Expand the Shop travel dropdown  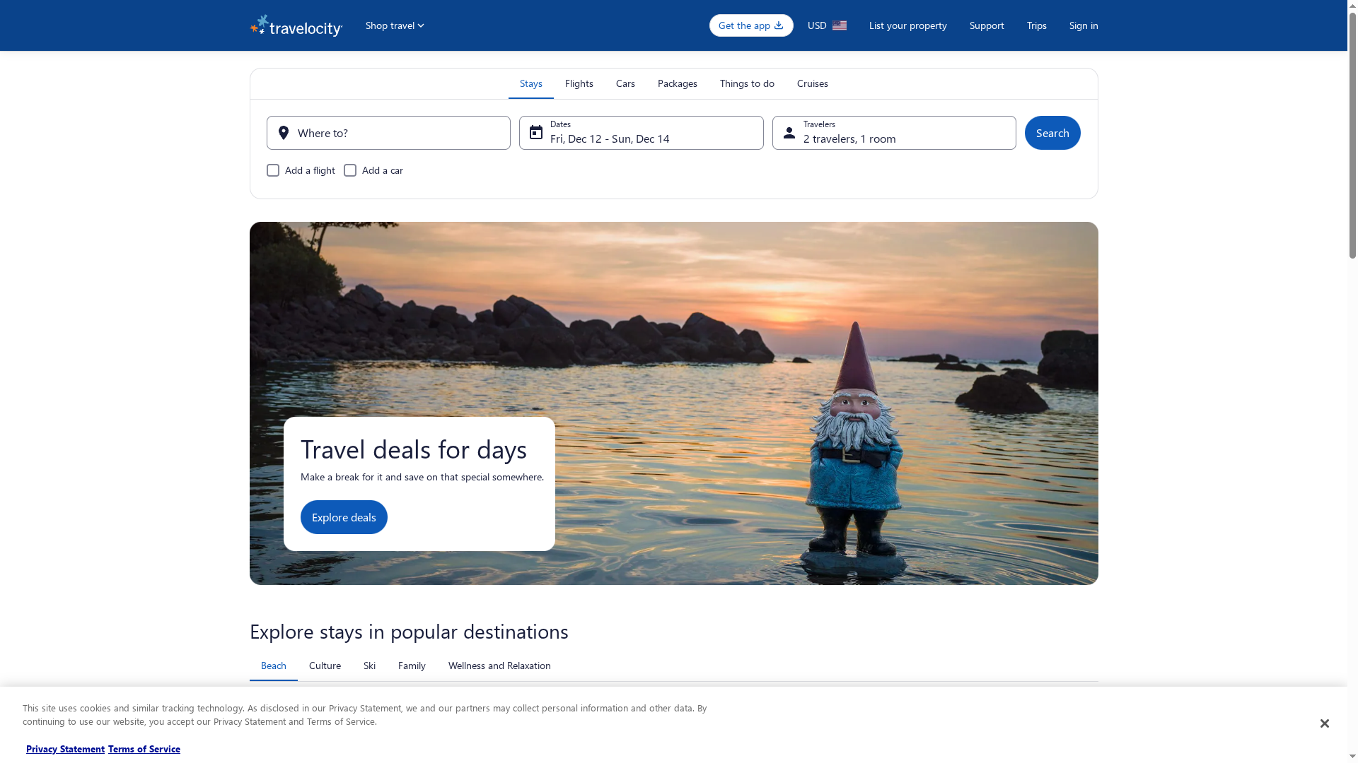point(394,25)
